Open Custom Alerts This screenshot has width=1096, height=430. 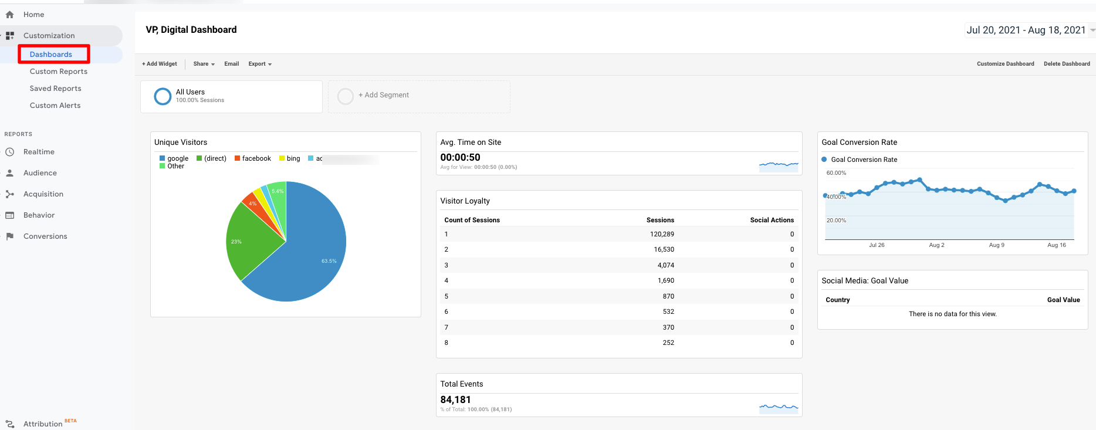pos(55,106)
